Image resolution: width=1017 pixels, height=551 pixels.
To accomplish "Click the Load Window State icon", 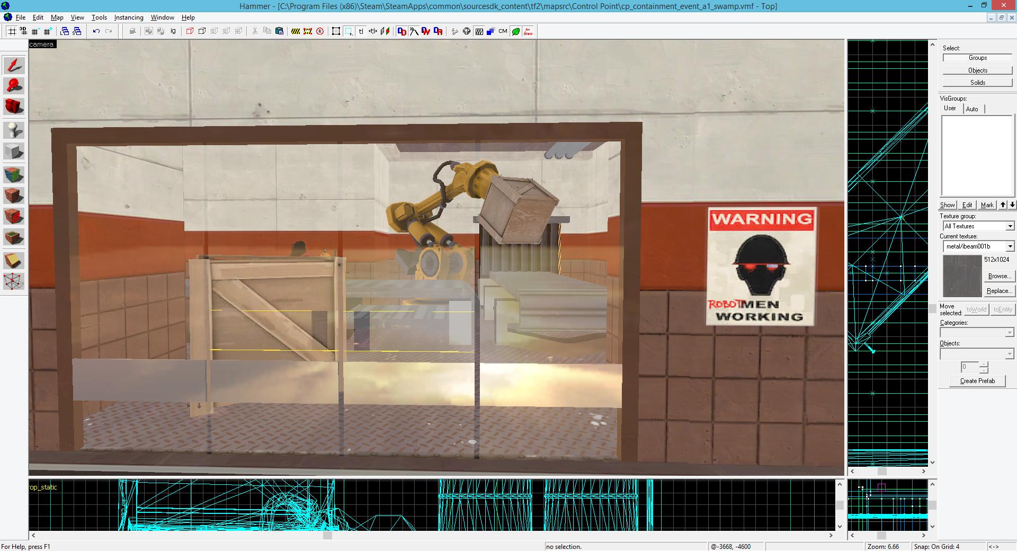I will point(65,31).
